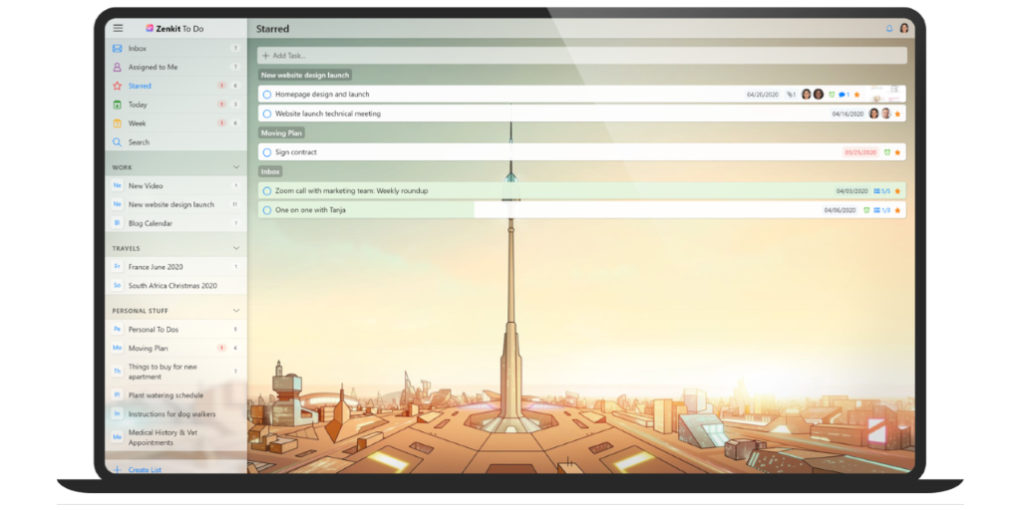Unstar Website launch technical meeting
The width and height of the screenshot is (1021, 510).
coord(897,114)
